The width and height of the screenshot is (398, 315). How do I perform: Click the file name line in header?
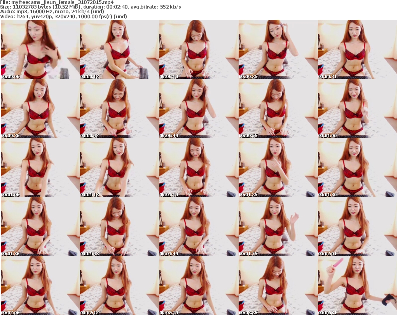[57, 2]
